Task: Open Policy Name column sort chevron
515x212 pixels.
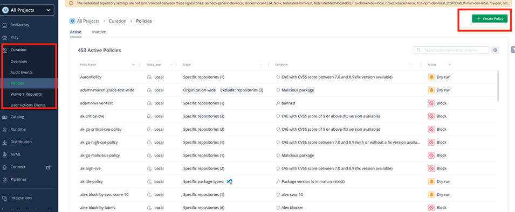Action: (x=133, y=65)
